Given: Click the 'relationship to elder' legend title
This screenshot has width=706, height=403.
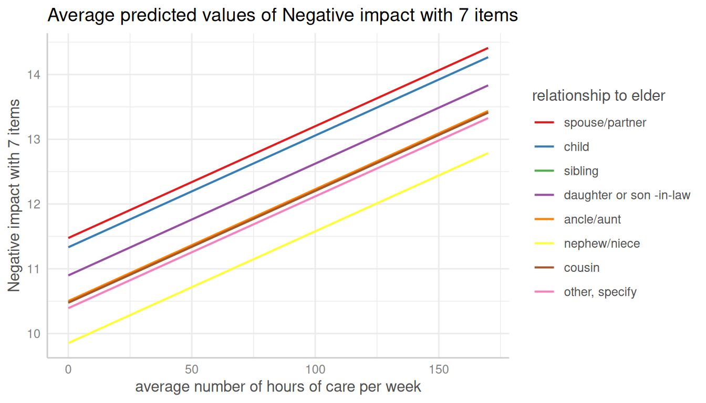Looking at the screenshot, I should [x=599, y=96].
